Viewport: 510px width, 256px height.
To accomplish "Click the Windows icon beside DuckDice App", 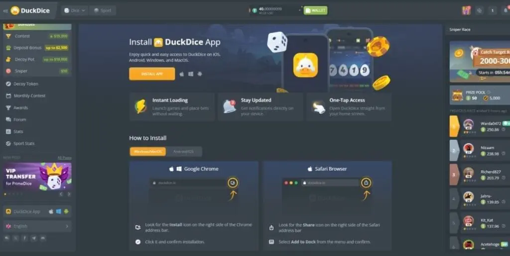I will 58,211.
